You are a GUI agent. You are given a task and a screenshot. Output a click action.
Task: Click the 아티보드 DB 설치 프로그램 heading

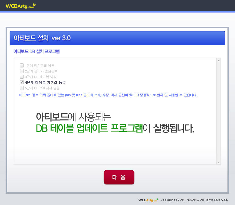37,51
